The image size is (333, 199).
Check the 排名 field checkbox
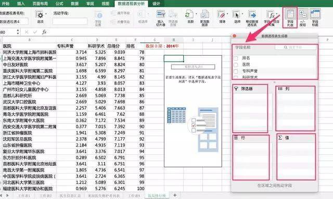pos(236,58)
